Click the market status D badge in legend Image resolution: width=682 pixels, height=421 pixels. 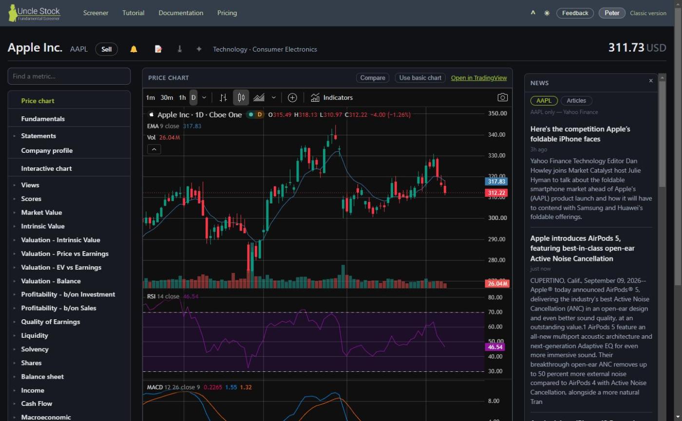tap(260, 115)
